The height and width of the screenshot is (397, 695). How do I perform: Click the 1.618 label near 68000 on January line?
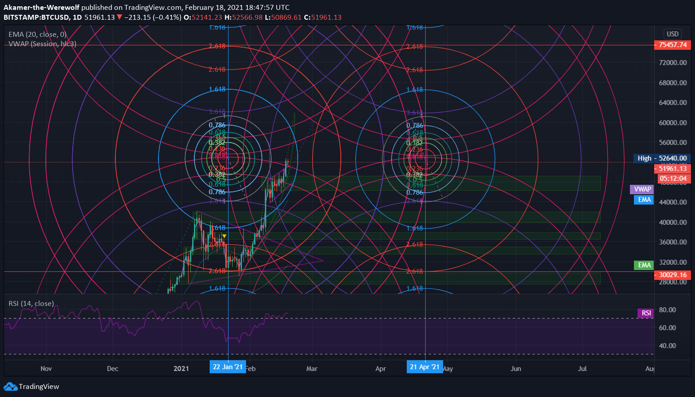217,89
